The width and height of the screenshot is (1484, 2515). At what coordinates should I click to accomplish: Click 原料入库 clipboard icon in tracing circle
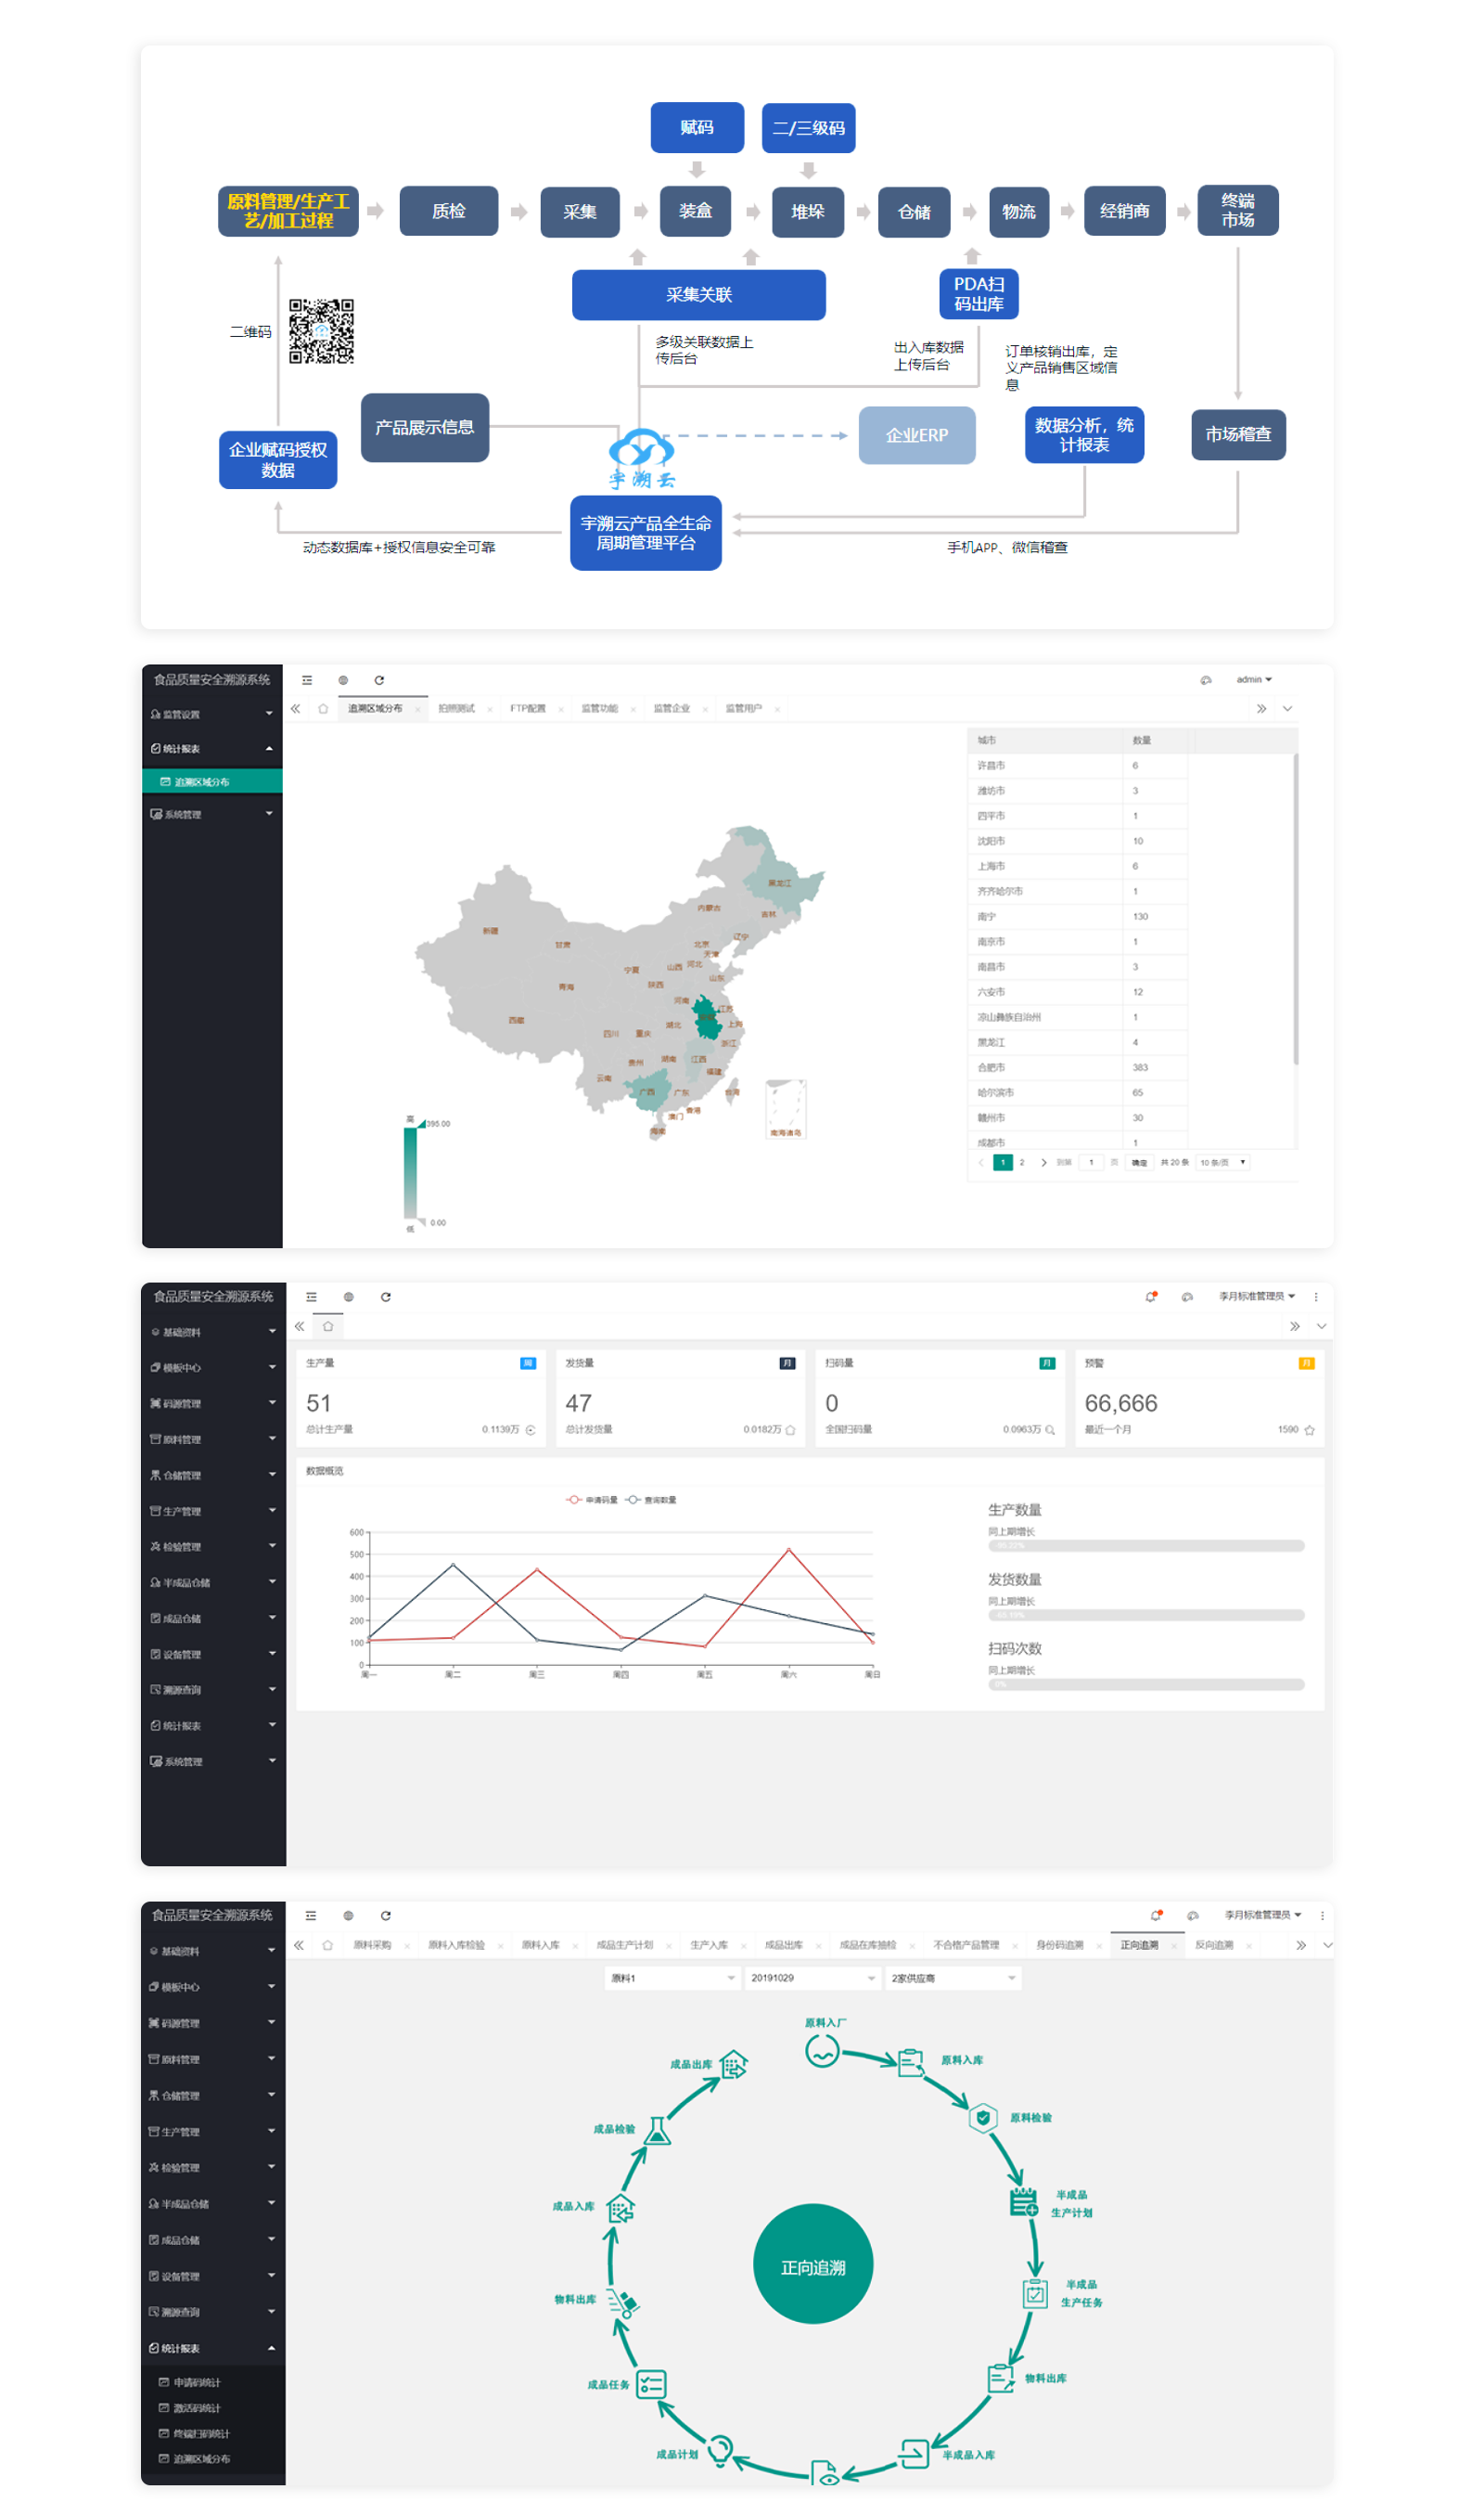tap(911, 2062)
